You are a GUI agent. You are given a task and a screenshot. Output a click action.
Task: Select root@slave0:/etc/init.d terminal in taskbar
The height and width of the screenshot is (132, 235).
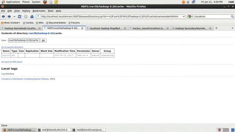click(54, 130)
